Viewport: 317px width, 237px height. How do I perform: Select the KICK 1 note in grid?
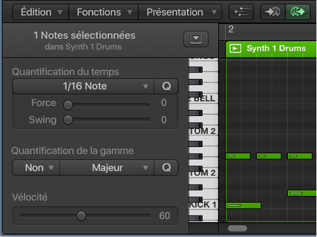point(243,205)
